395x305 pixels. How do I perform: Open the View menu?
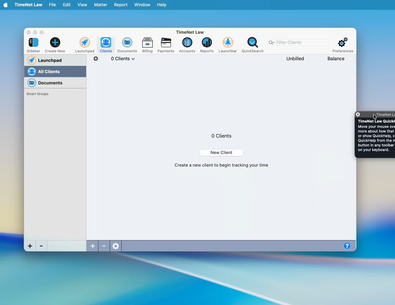pos(82,5)
